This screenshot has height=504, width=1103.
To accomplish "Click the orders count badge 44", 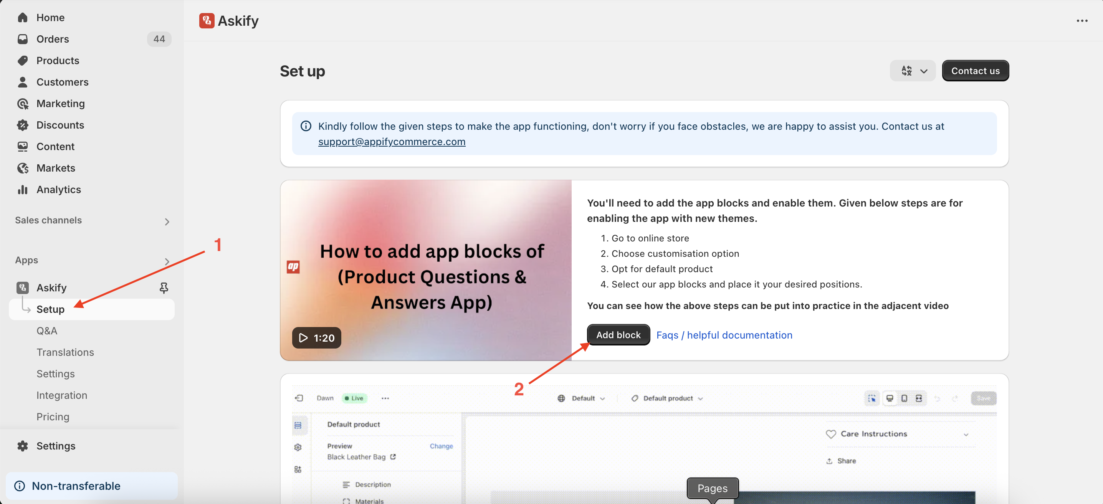I will pyautogui.click(x=159, y=39).
